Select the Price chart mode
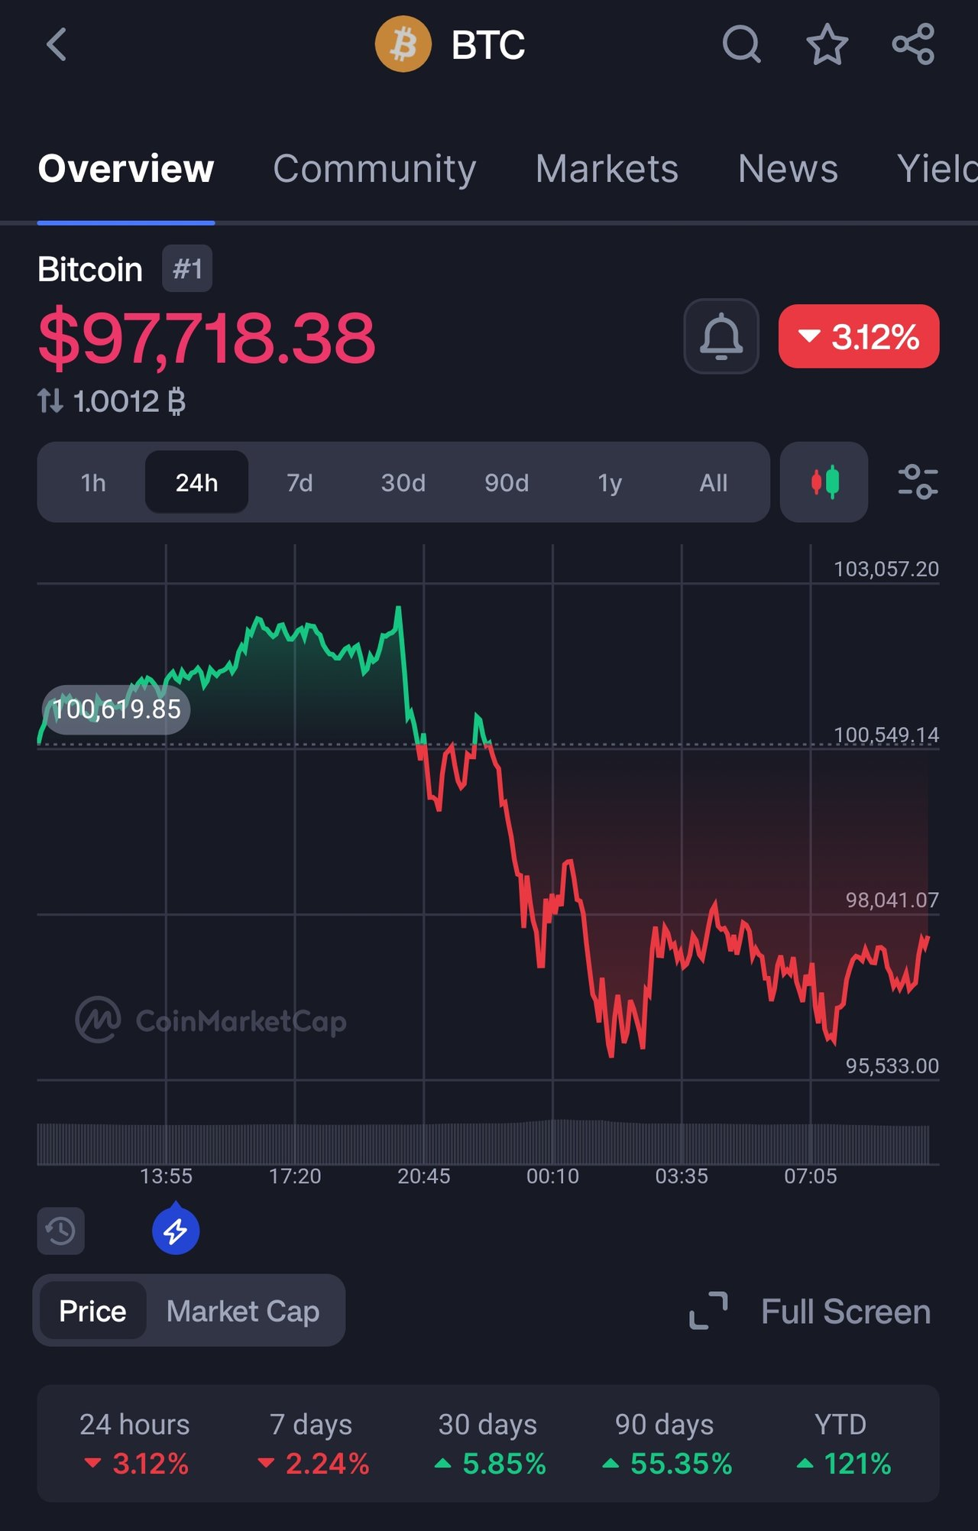Viewport: 978px width, 1531px height. pyautogui.click(x=92, y=1311)
